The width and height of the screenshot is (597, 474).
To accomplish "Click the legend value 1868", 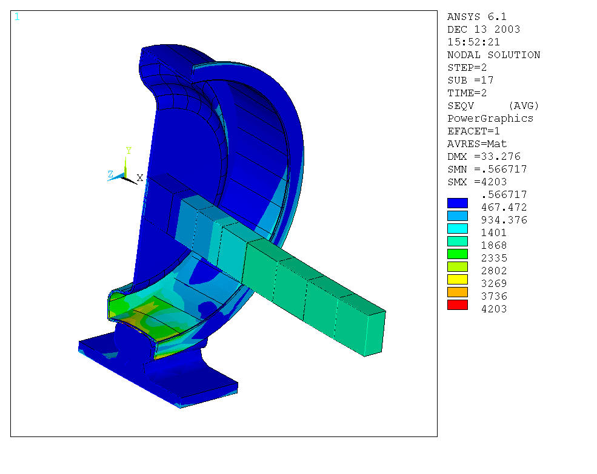I will 494,245.
